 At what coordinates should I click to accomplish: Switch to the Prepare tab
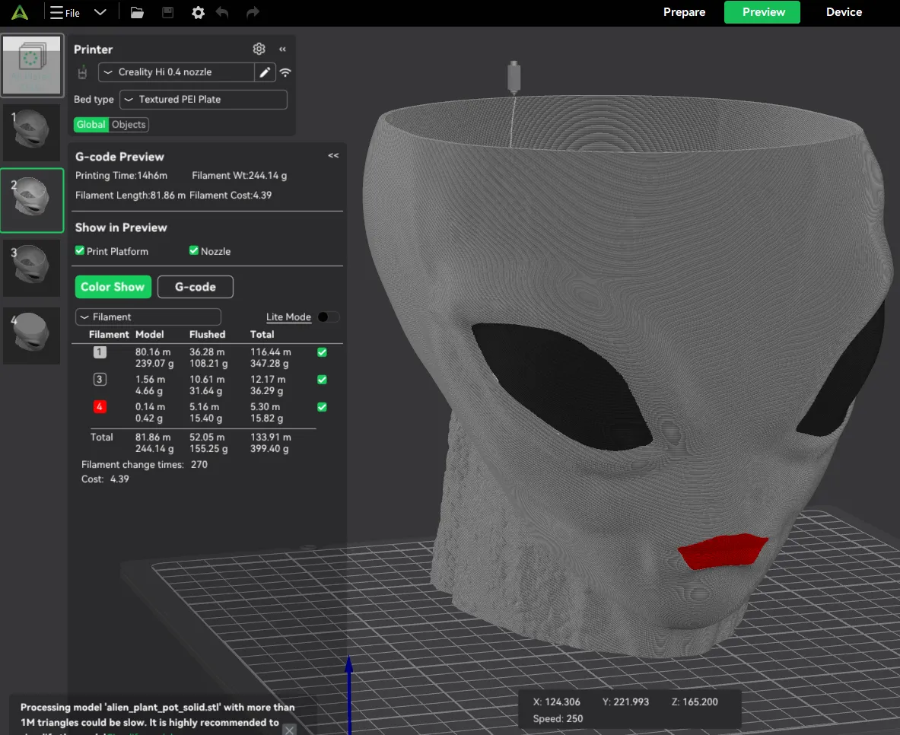pos(684,12)
